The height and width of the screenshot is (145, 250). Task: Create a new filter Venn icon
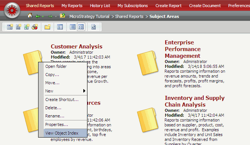coord(35,27)
